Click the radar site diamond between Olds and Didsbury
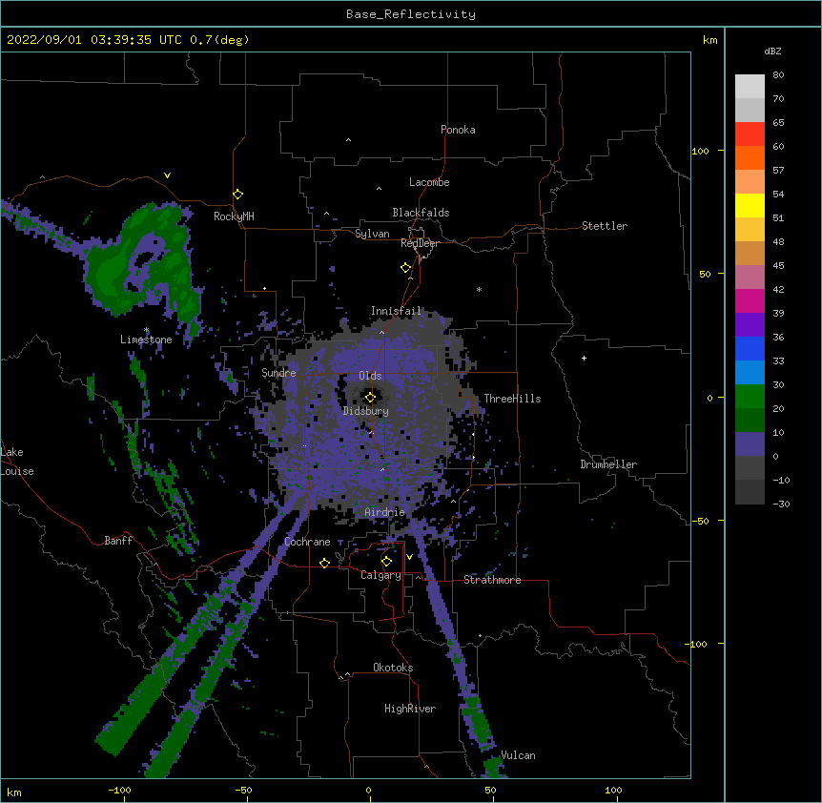This screenshot has width=822, height=803. click(370, 398)
